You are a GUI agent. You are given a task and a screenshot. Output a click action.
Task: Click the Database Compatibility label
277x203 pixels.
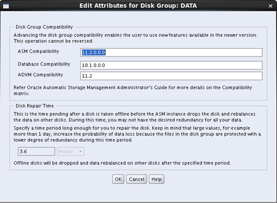[x=44, y=64]
